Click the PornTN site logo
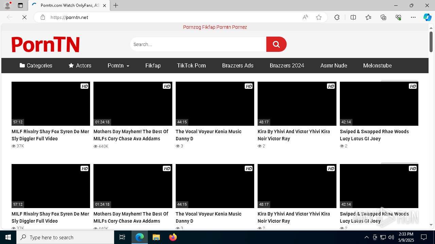The image size is (435, 244). [46, 44]
